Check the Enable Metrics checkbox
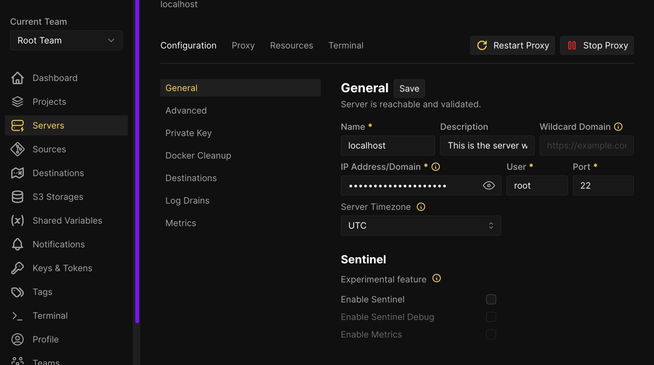Image resolution: width=654 pixels, height=365 pixels. (491, 335)
